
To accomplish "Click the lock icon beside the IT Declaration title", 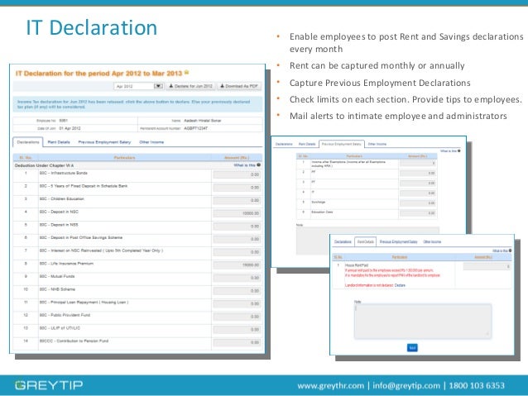I will 187,72.
